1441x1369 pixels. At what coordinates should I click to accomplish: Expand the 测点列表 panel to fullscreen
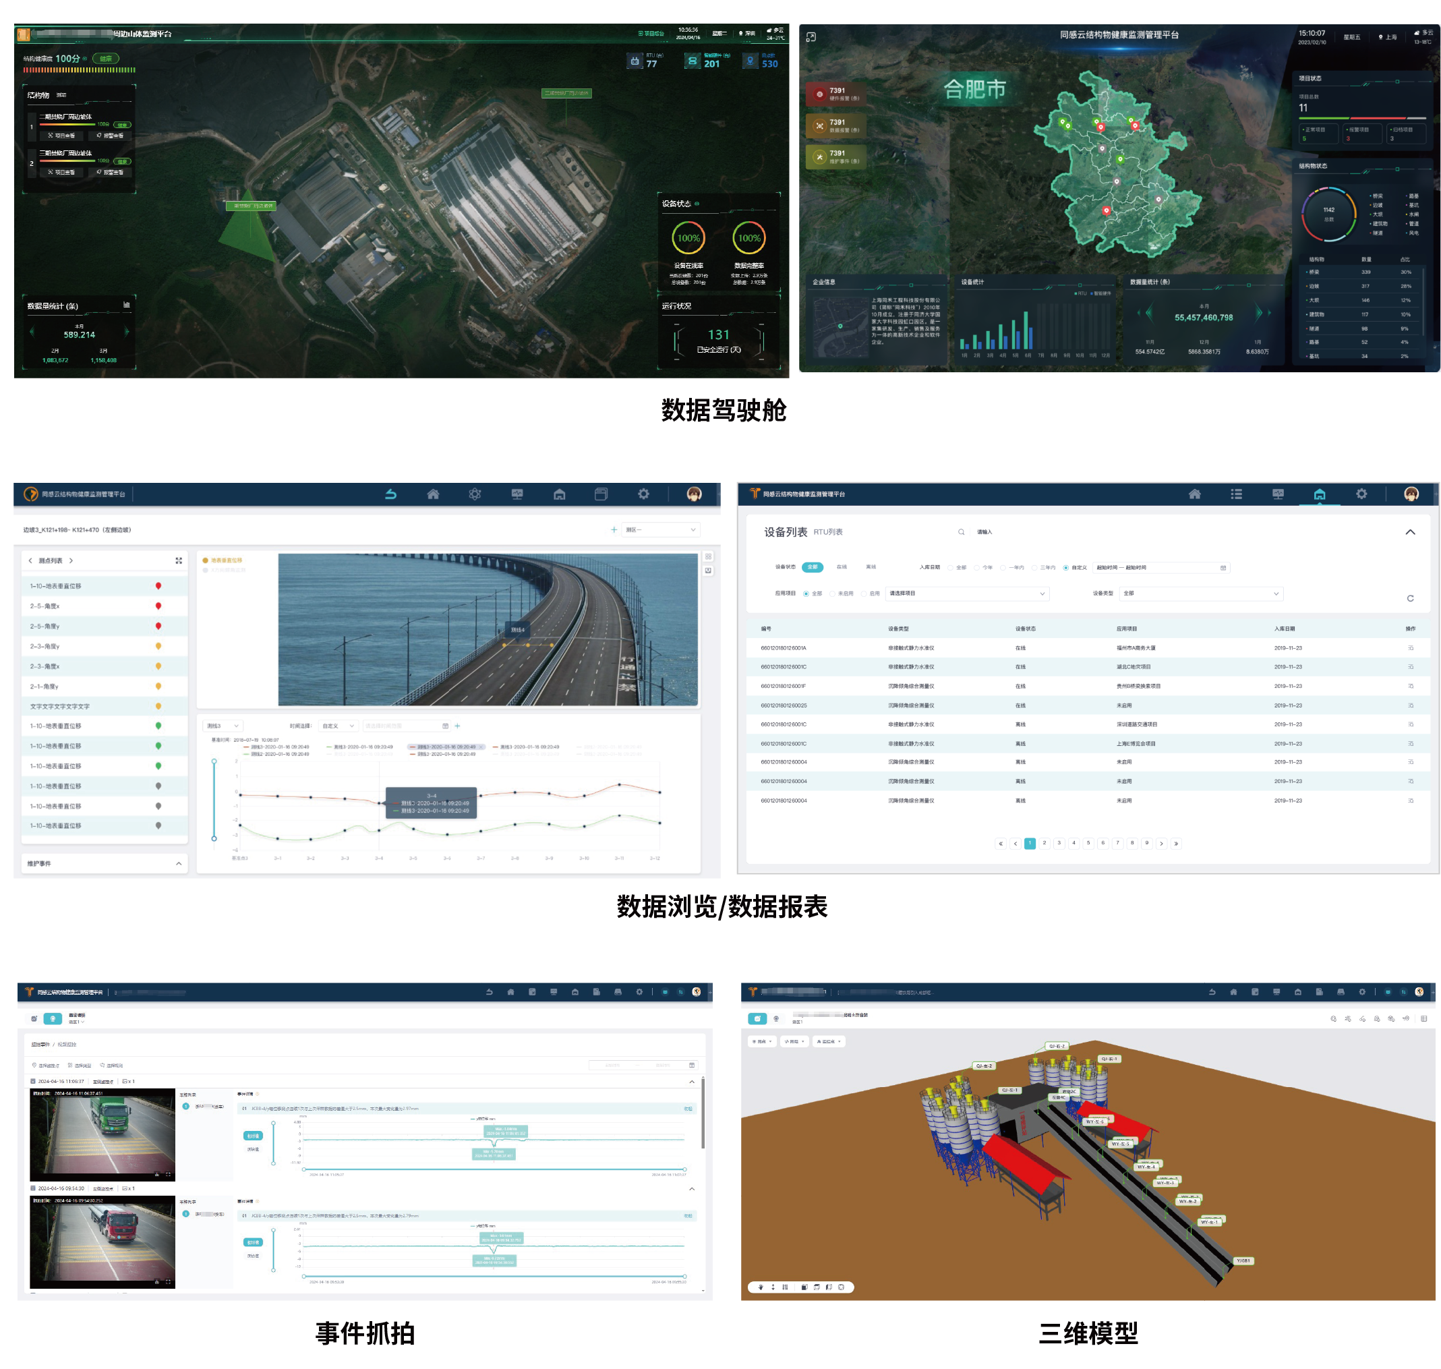pyautogui.click(x=179, y=560)
